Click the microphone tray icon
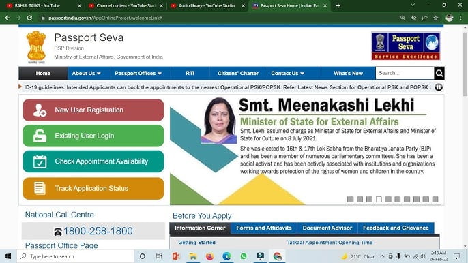The width and height of the screenshot is (468, 263). (398, 256)
